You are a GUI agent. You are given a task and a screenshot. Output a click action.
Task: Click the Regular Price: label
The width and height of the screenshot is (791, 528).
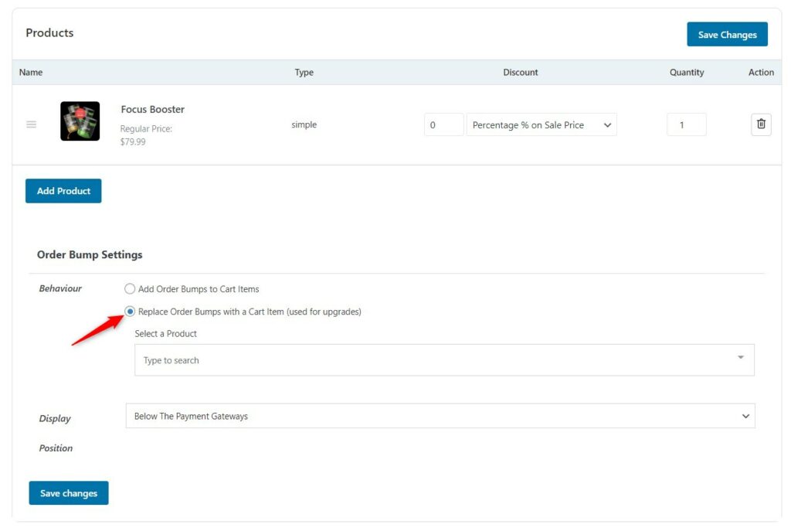click(x=146, y=129)
